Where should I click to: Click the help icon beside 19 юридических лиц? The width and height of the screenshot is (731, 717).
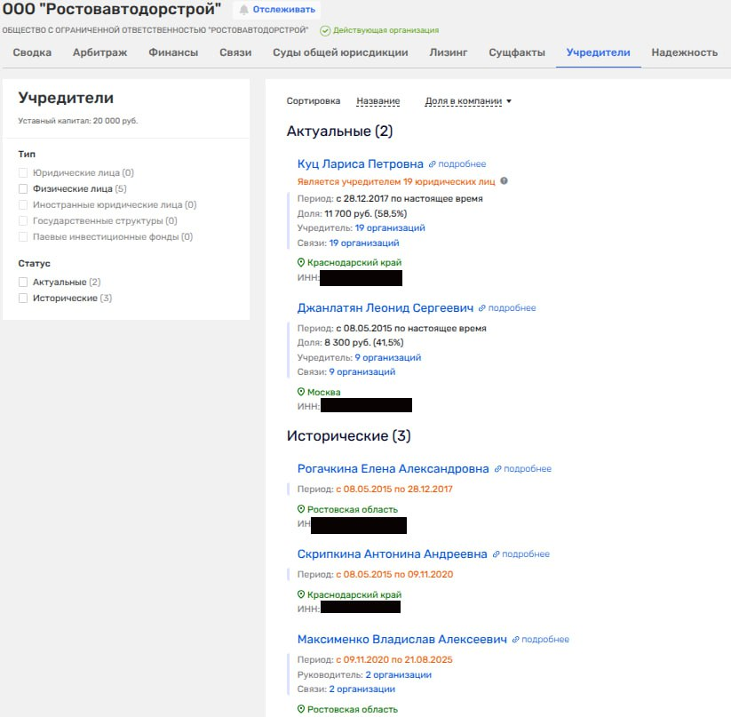(x=504, y=180)
